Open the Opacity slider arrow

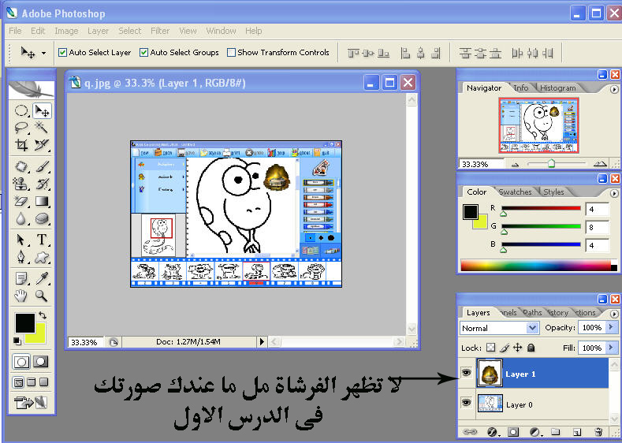(x=611, y=327)
